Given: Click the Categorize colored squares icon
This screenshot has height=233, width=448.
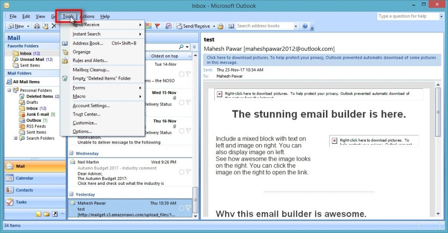Looking at the screenshot, I should point(149,26).
